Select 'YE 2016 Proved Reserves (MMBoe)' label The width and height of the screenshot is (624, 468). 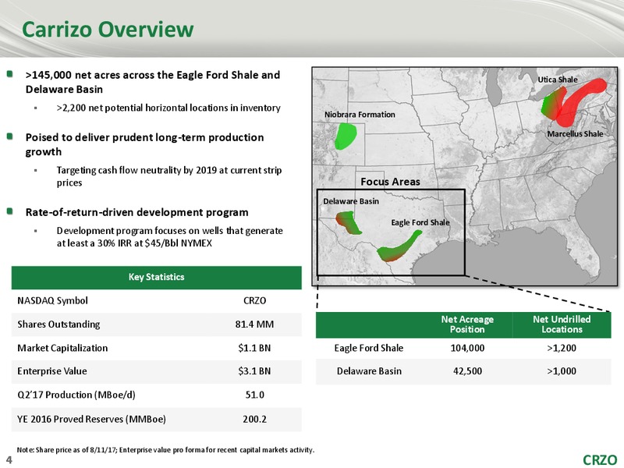tap(91, 419)
